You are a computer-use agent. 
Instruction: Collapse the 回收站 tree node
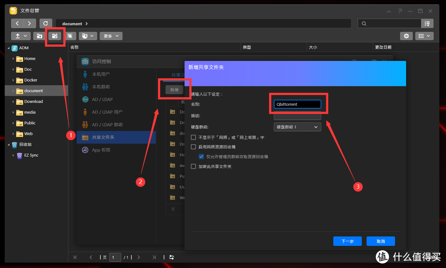coord(9,144)
